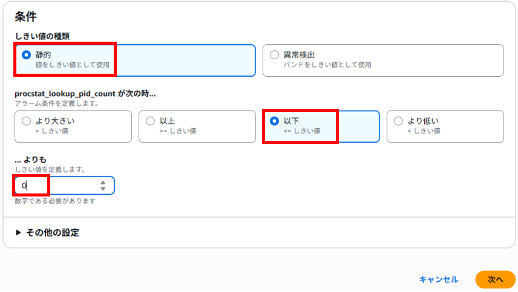The image size is (518, 292).
Task: Click the procstat_lookup_pid_count condition heading
Action: click(85, 94)
